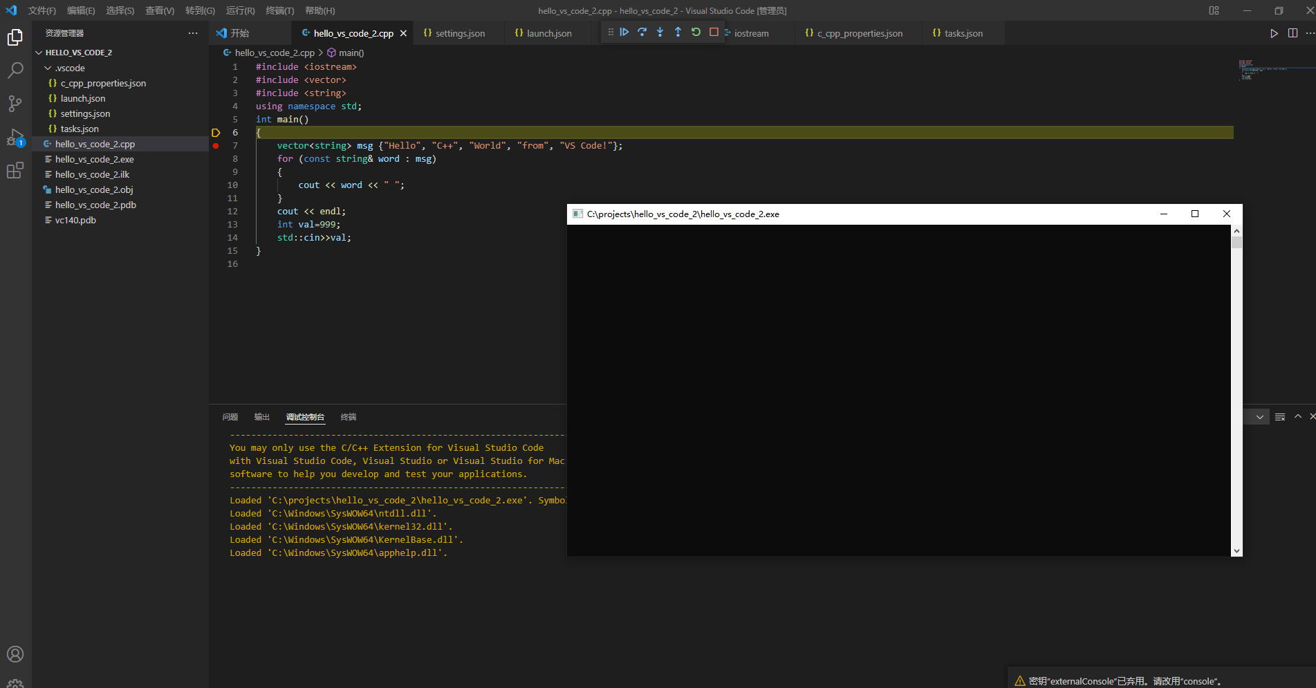Open the 查看(V) menu
Viewport: 1316px width, 688px height.
pyautogui.click(x=160, y=10)
